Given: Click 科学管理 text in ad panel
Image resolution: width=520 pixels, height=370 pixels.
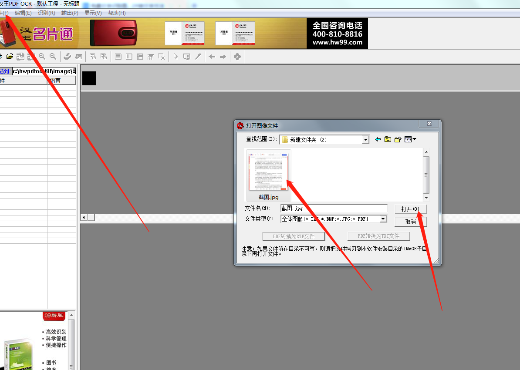Looking at the screenshot, I should (x=56, y=339).
